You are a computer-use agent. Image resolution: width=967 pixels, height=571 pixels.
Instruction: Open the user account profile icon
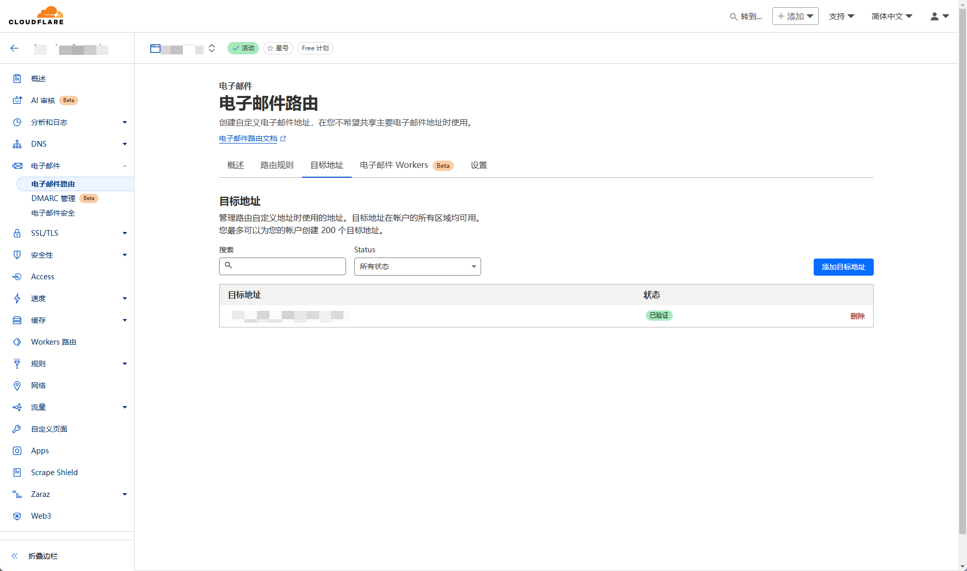pyautogui.click(x=939, y=17)
